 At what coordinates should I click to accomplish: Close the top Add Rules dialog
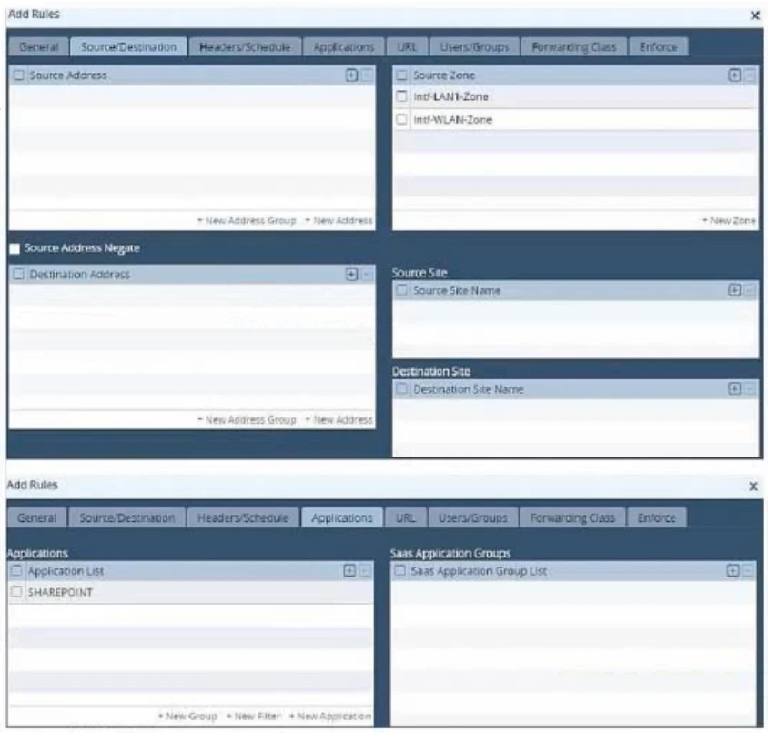[754, 15]
